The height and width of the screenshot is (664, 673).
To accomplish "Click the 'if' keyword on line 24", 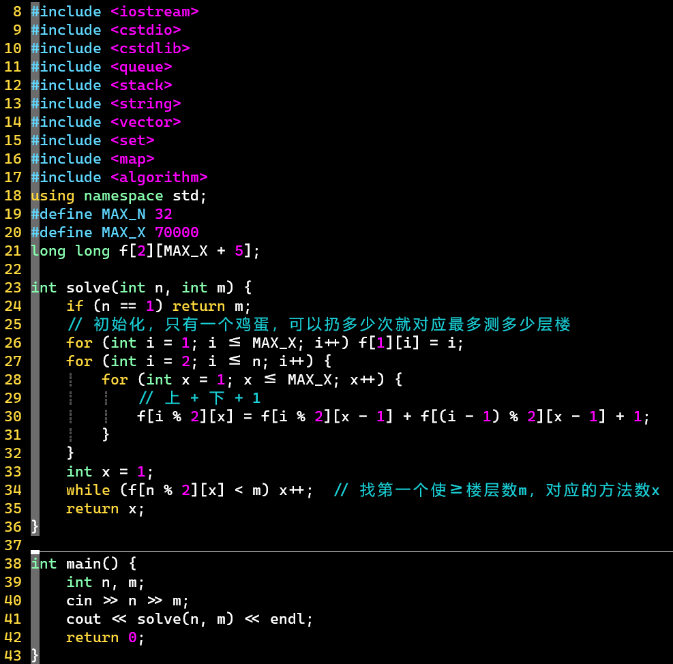I will tap(75, 306).
